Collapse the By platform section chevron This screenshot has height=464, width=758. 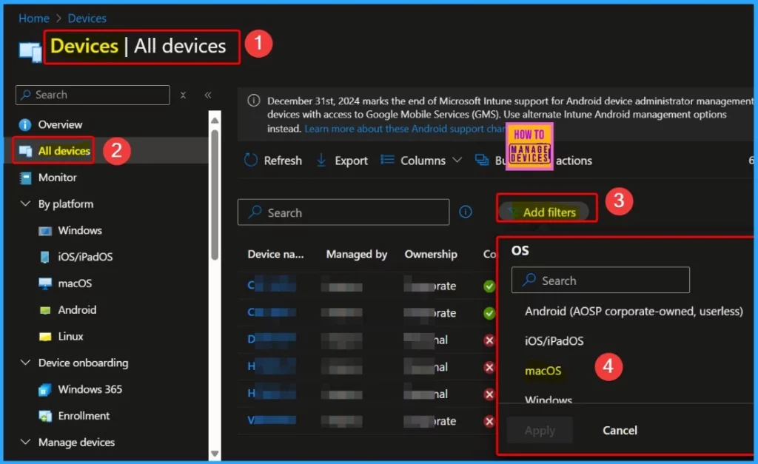(x=26, y=204)
